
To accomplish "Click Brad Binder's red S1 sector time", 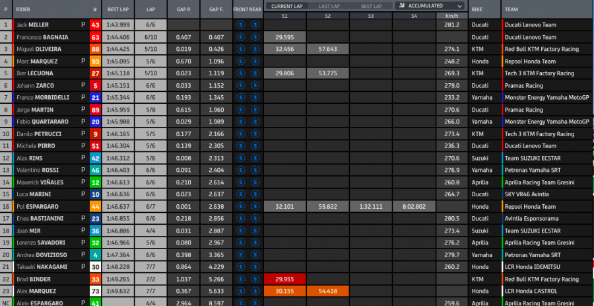I will 285,279.
